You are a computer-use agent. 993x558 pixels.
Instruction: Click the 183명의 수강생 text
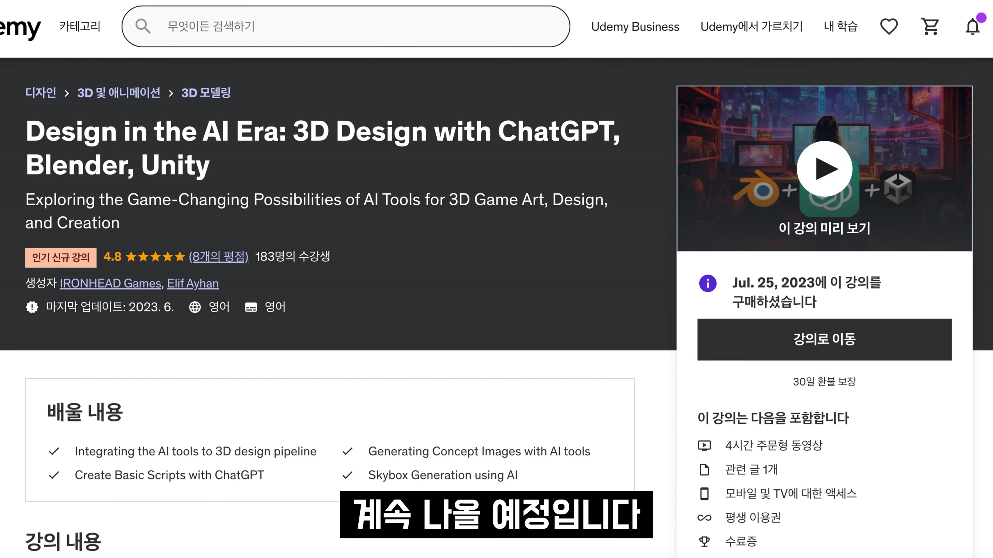293,256
